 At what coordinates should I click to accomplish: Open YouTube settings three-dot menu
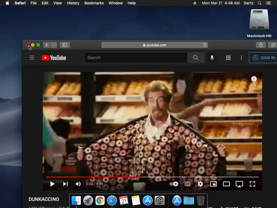pos(241,58)
